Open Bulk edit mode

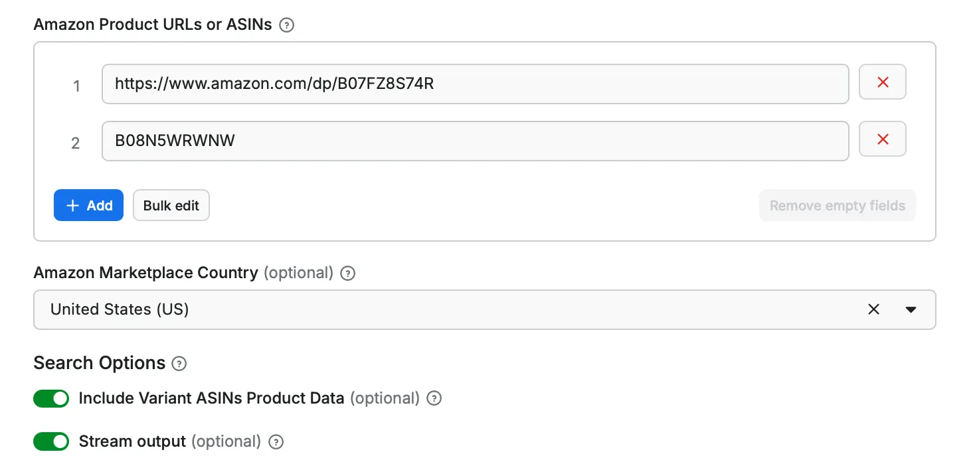pos(171,206)
